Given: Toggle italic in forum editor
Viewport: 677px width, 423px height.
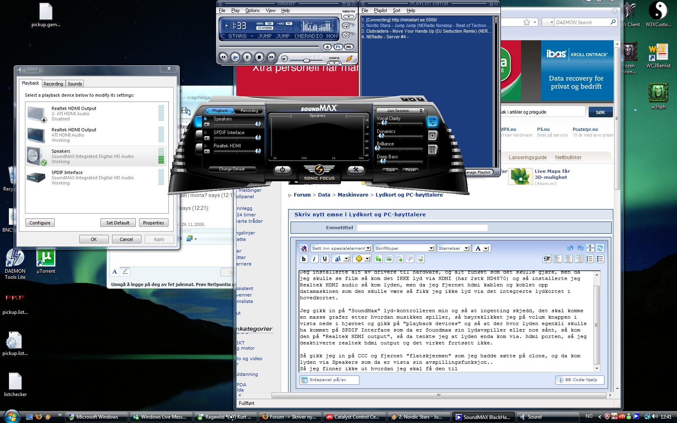Looking at the screenshot, I should [314, 259].
